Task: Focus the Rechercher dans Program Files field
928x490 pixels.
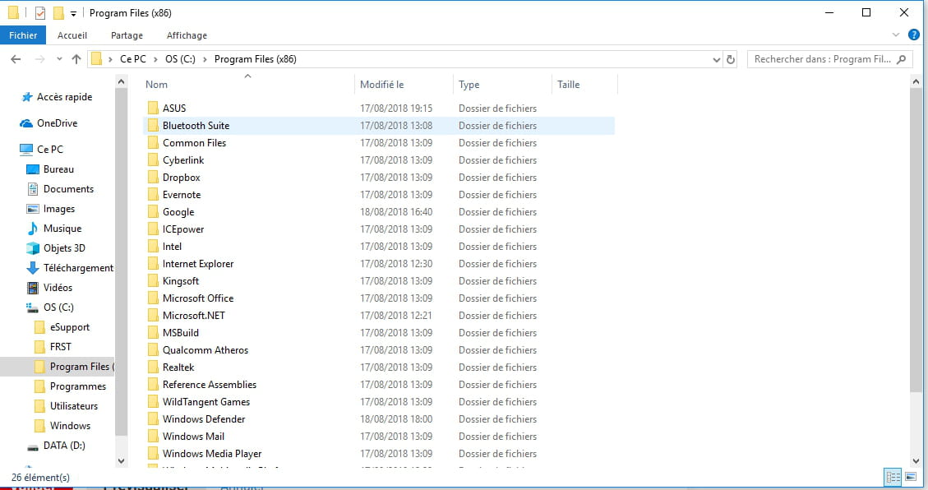Action: [x=829, y=59]
